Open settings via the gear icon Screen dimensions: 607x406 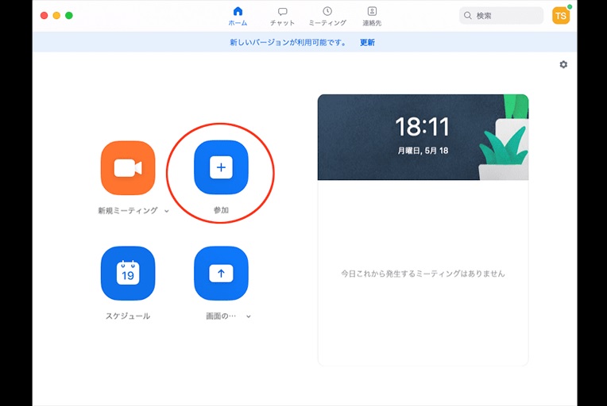point(563,64)
